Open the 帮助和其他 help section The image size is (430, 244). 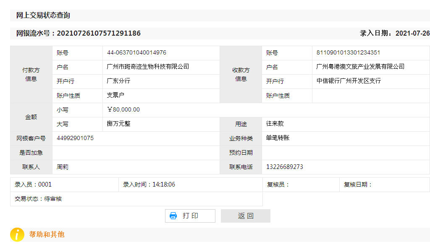47,234
